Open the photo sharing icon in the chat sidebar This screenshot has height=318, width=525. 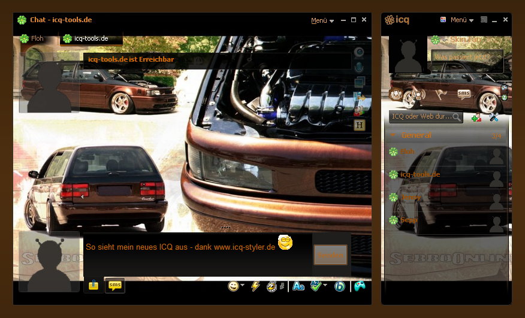coord(360,83)
